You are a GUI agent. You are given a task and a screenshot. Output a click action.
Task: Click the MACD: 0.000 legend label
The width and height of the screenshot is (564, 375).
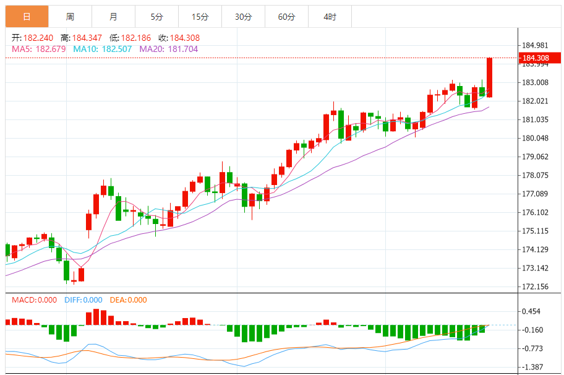[x=35, y=300]
